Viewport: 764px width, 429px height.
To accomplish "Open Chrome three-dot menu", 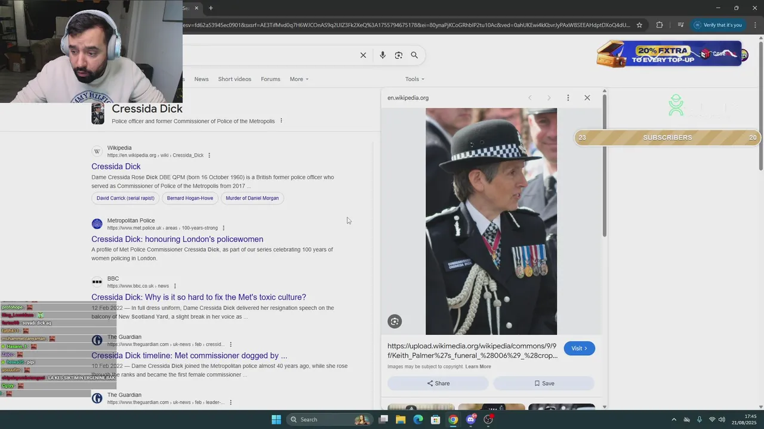I will pos(755,25).
